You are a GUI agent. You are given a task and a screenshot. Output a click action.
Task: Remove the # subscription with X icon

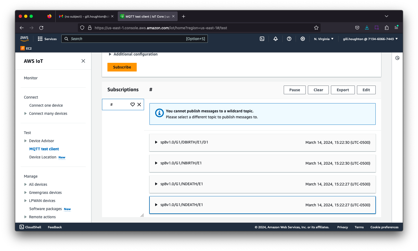(x=139, y=105)
